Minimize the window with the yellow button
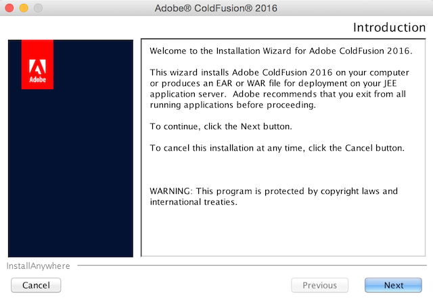Viewport: 433px width, 302px height. pos(24,8)
